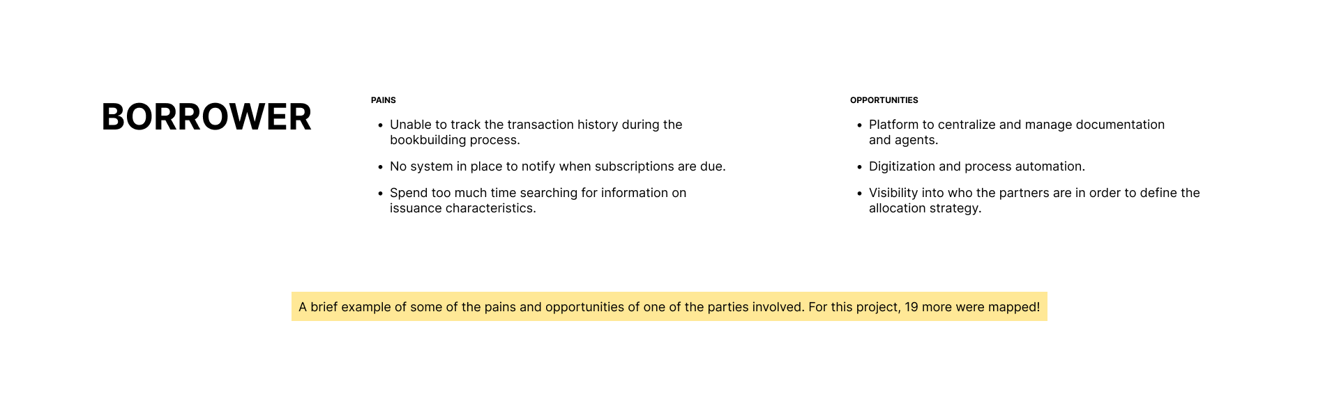Click the BORROWER heading
This screenshot has height=415, width=1339.
pyautogui.click(x=206, y=117)
